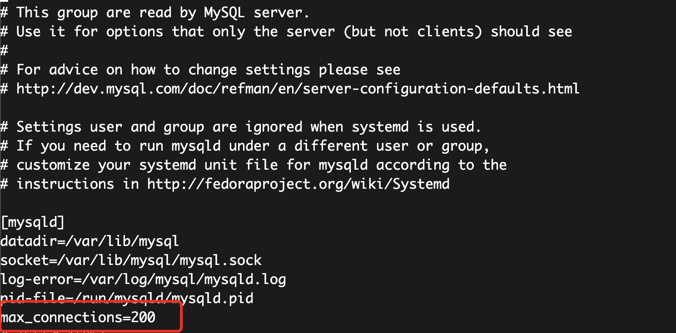Place cursor on the value 200
The height and width of the screenshot is (333, 676).
(144, 317)
